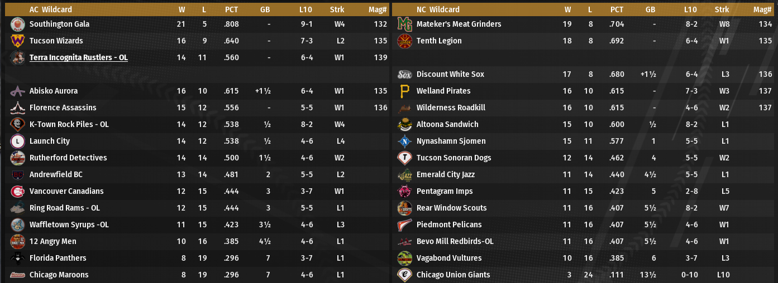Sort AC Wildcard by PCT column
The image size is (778, 283).
click(x=231, y=9)
